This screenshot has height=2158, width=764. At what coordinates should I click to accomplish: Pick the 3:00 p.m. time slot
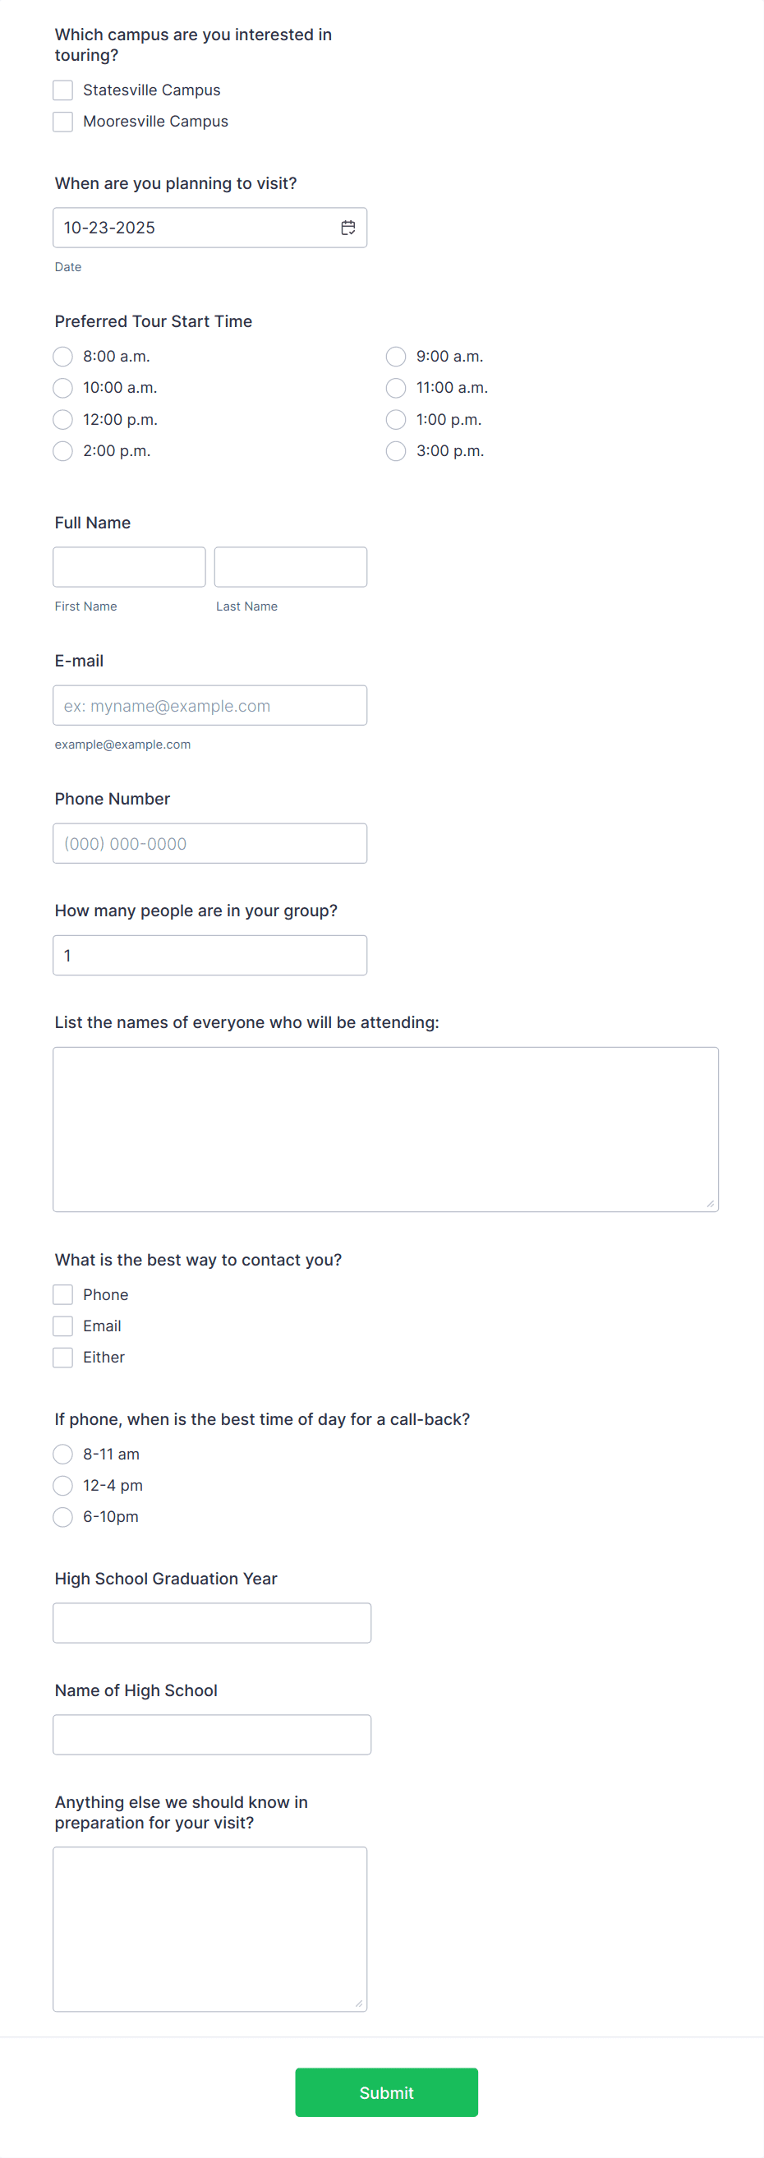[395, 450]
